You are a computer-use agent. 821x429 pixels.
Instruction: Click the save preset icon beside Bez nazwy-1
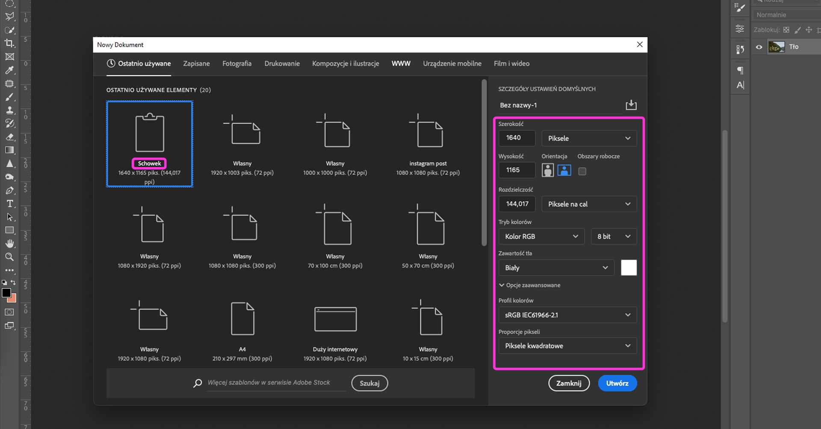coord(631,105)
